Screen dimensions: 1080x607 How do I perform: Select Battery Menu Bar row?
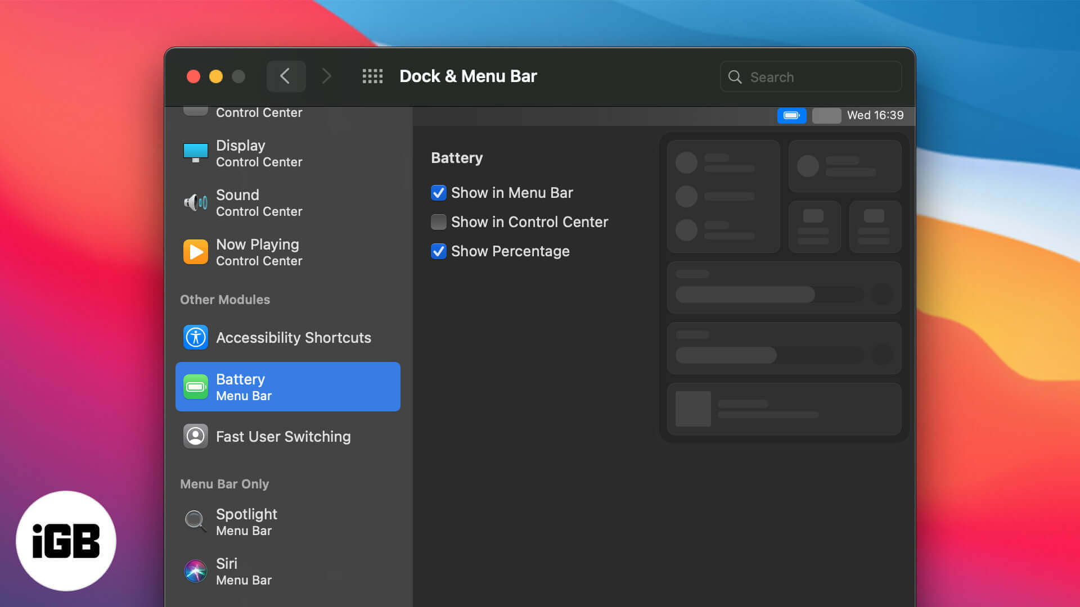[x=288, y=387]
